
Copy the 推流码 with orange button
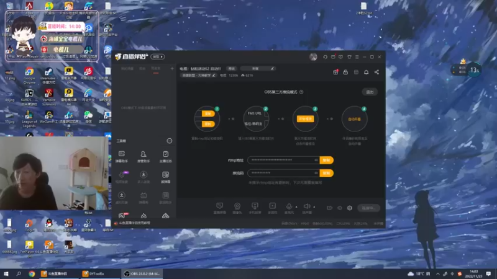point(327,173)
